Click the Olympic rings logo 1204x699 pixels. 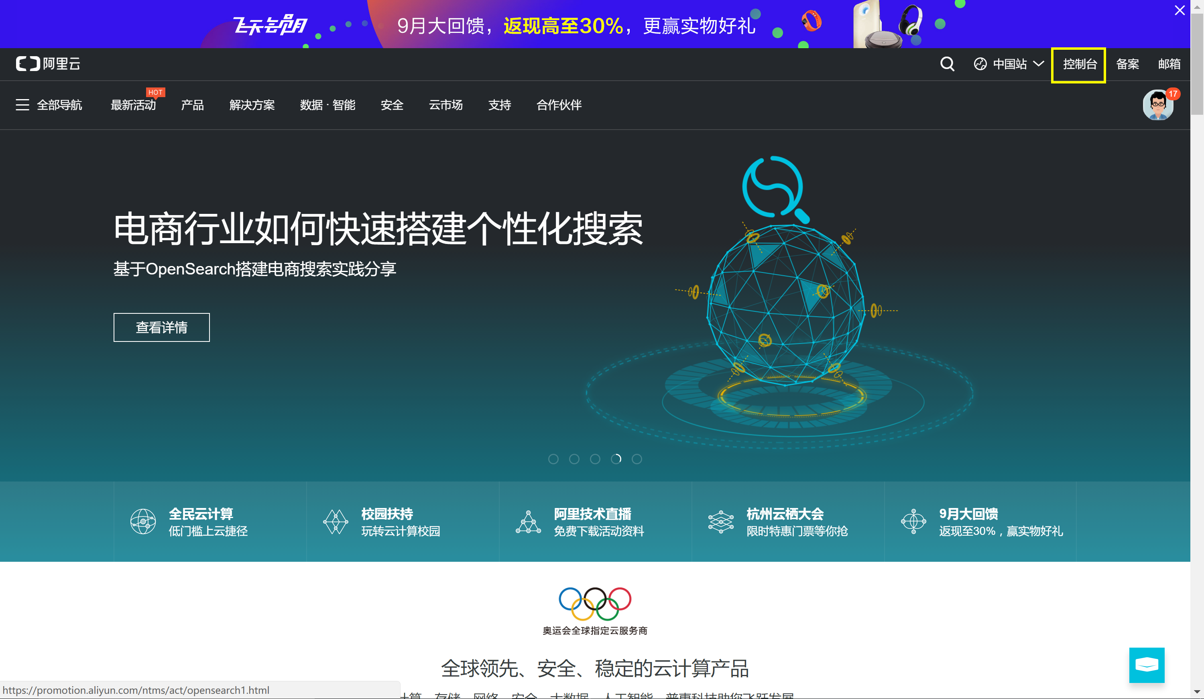pos(595,603)
